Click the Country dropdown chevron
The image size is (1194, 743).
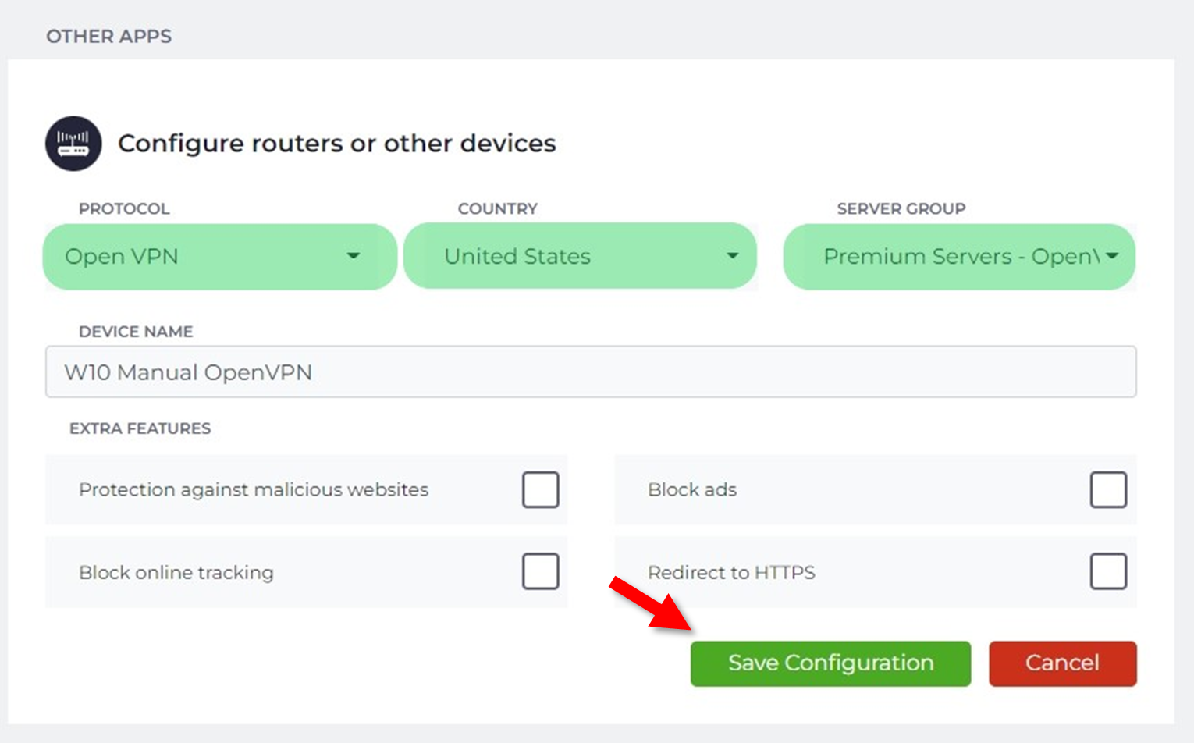tap(731, 256)
